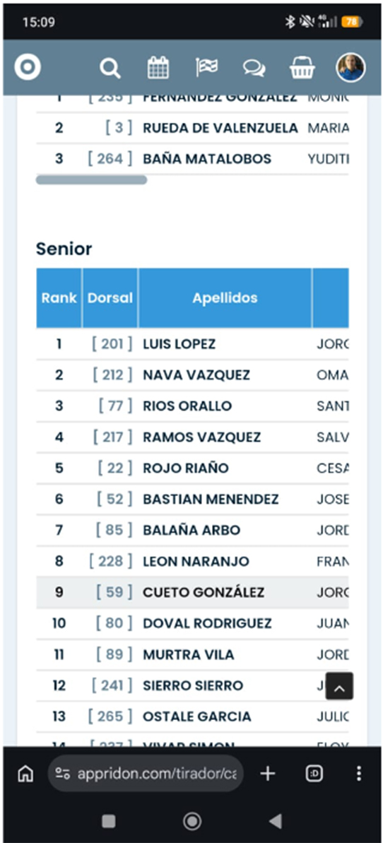Tap the target logo home icon
This screenshot has width=383, height=843.
28,68
